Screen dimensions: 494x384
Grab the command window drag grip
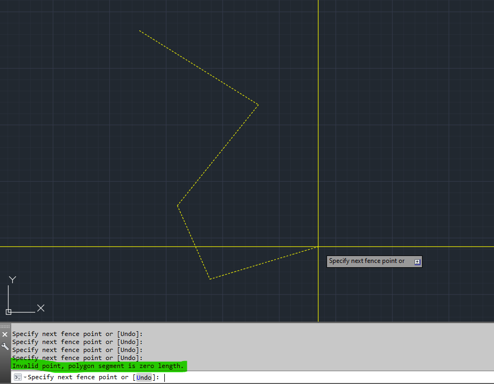(5, 326)
